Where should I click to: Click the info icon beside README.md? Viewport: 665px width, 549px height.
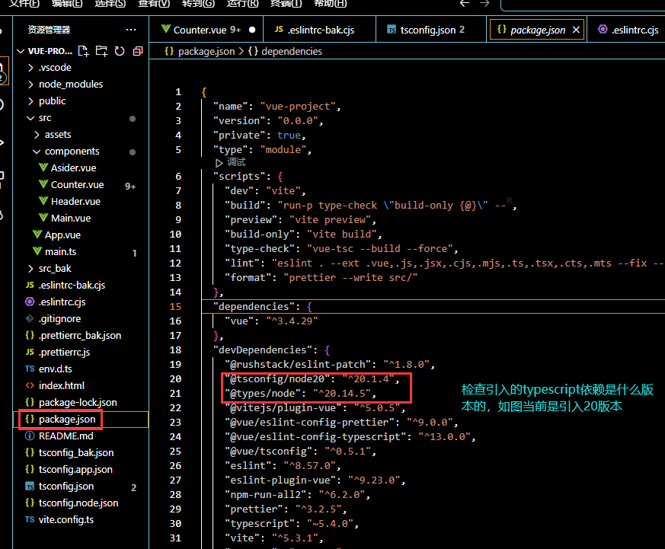(30, 436)
